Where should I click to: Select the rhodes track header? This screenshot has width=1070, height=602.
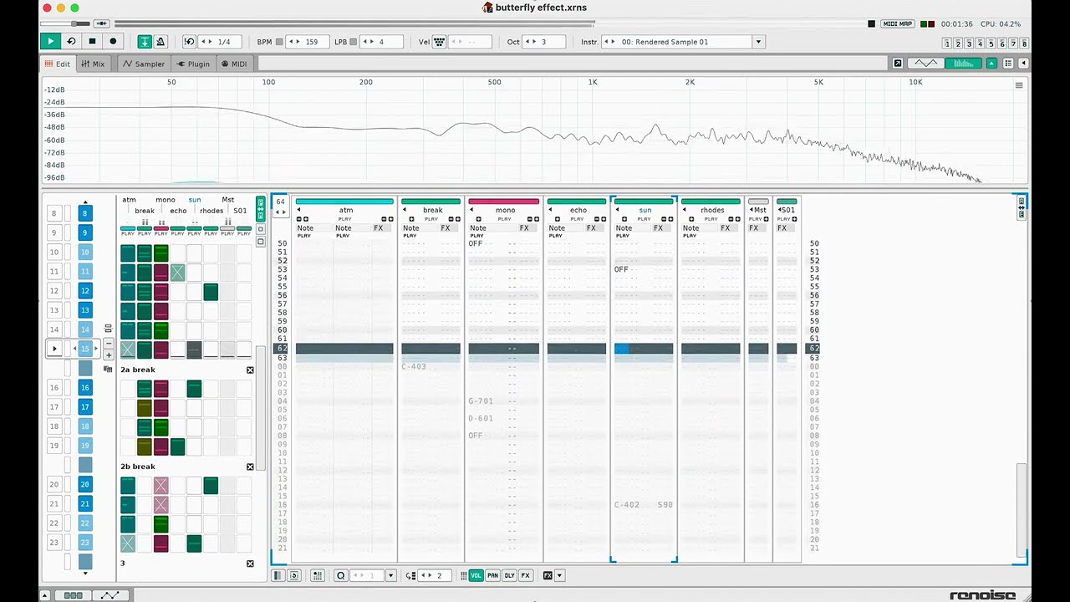click(x=711, y=210)
